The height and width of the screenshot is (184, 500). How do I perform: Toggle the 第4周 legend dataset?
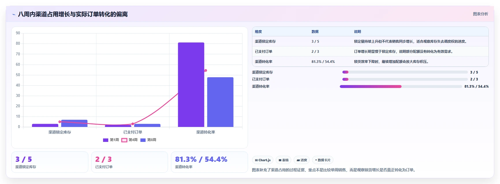click(129, 140)
